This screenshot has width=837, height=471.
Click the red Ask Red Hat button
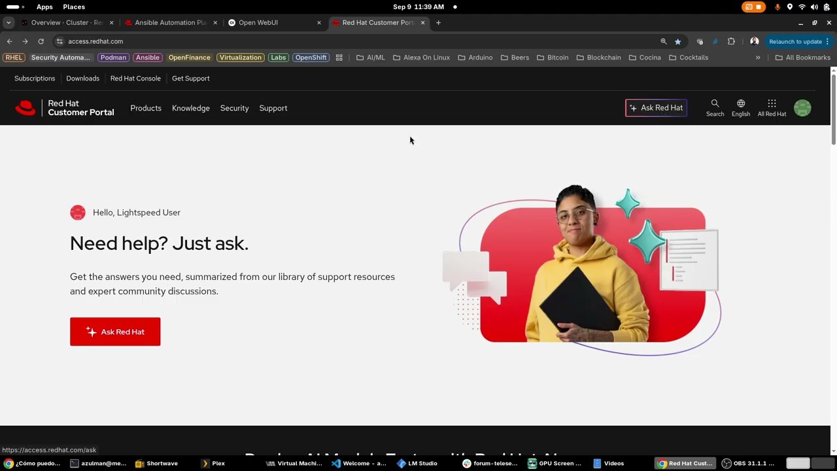[115, 332]
